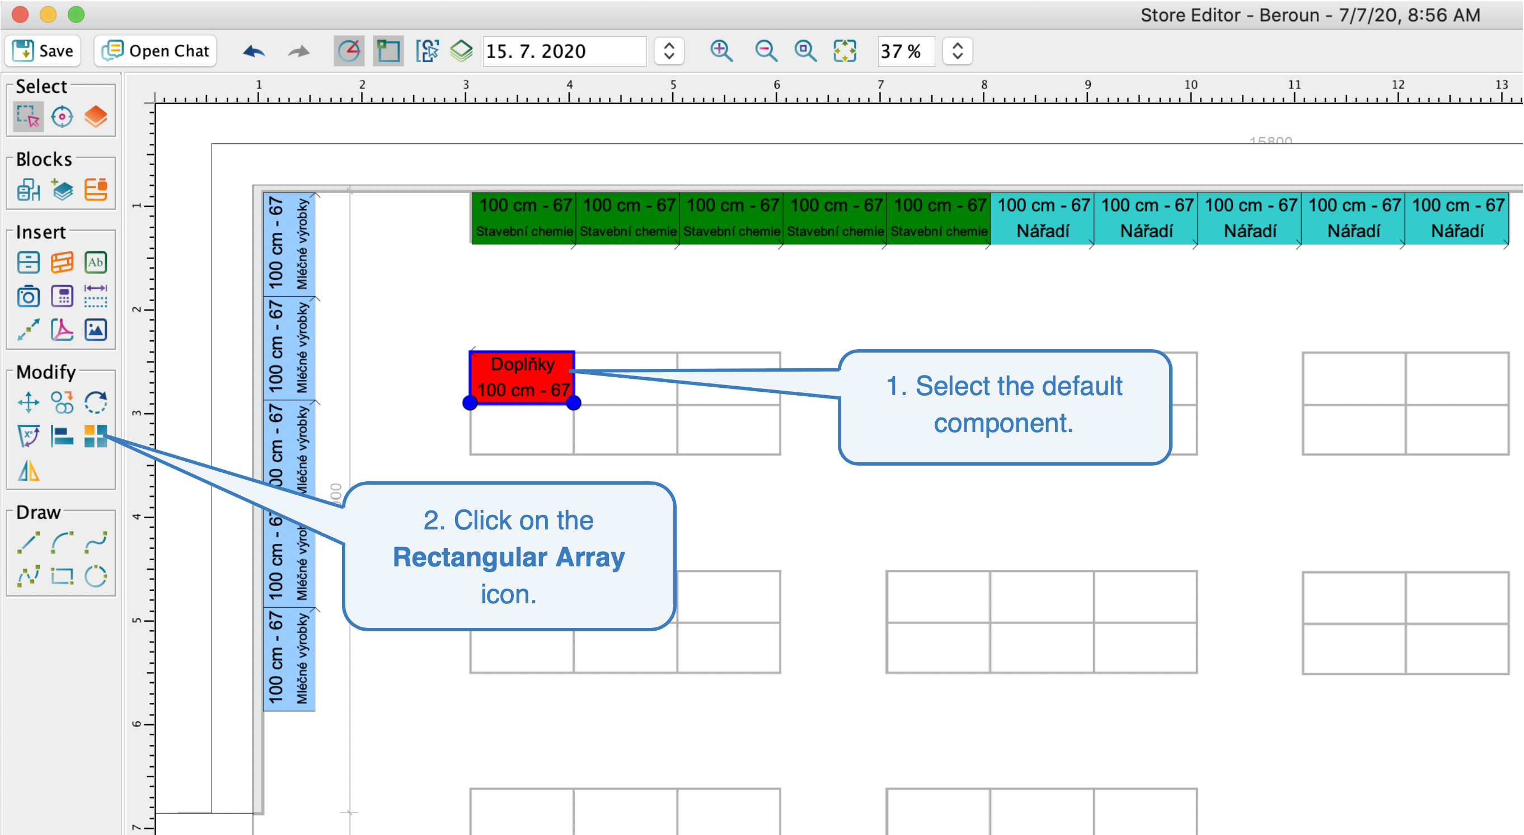Select by layer using orange layers icon
The image size is (1524, 835).
click(x=95, y=116)
